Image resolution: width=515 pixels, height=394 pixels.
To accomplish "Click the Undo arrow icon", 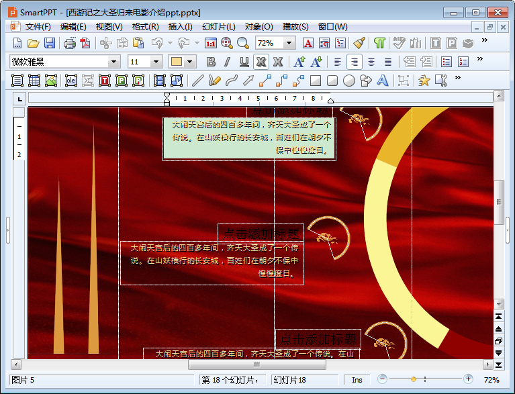I will click(157, 43).
